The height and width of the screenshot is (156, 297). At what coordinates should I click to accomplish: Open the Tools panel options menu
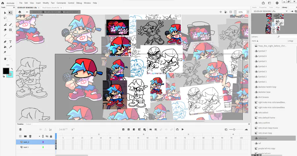[x=14, y=7]
